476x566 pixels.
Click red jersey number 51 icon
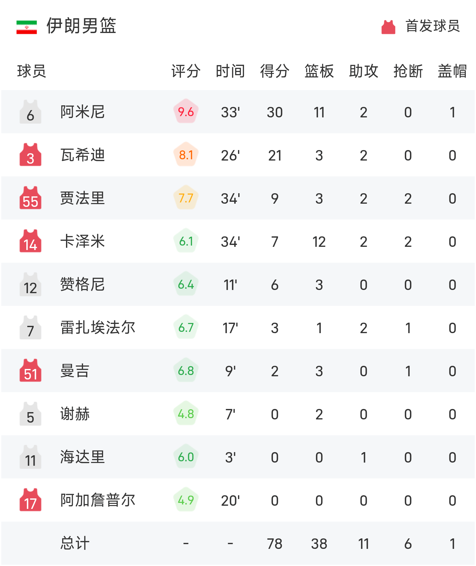pos(30,371)
